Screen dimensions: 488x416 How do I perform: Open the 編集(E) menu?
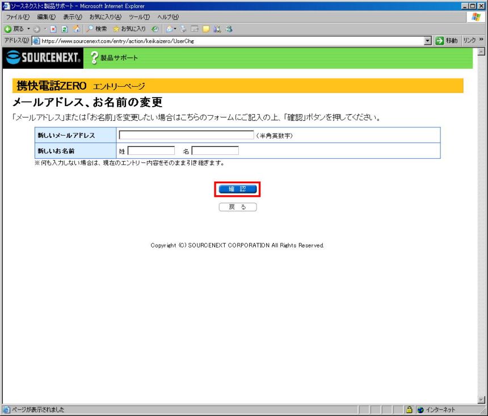pos(47,17)
